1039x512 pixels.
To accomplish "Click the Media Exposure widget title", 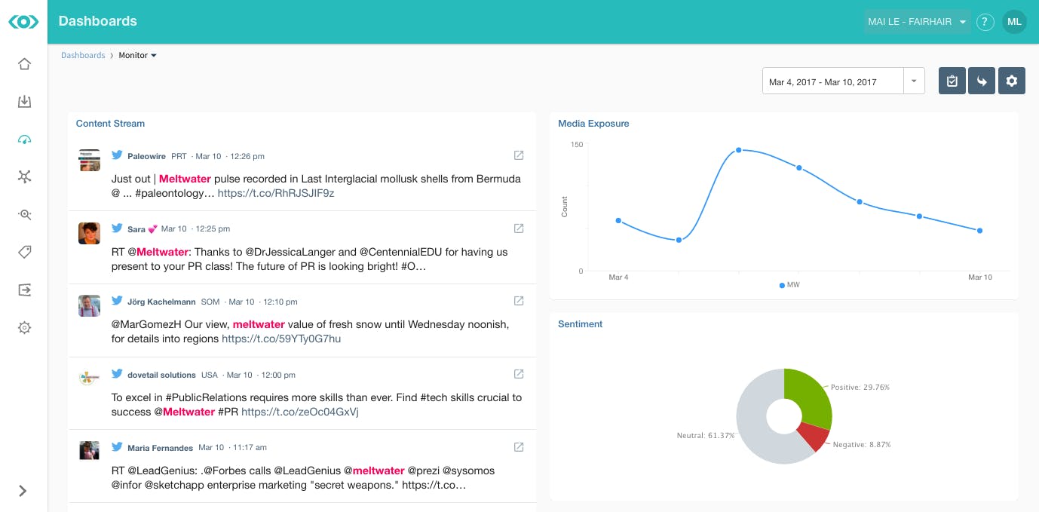I will click(593, 123).
